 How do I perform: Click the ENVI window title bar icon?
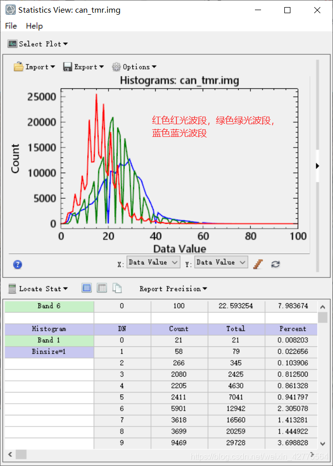click(11, 10)
